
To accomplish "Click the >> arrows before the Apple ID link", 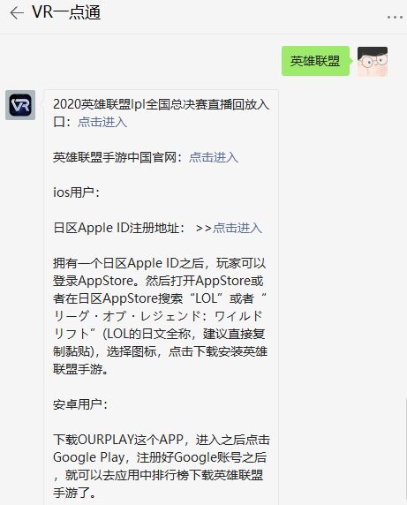I will click(x=203, y=229).
